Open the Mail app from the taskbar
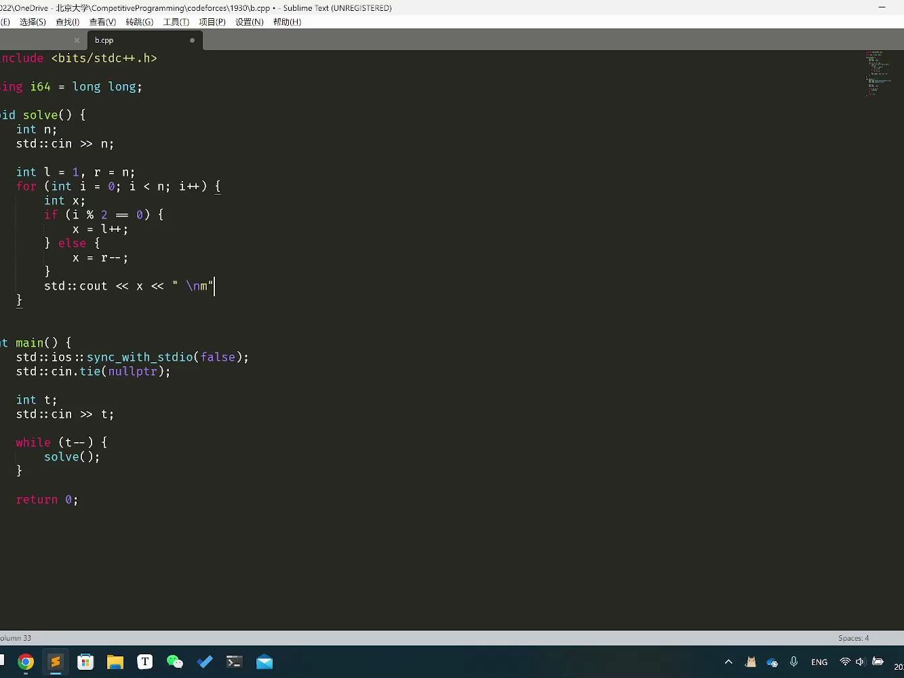The image size is (904, 678). 264,662
